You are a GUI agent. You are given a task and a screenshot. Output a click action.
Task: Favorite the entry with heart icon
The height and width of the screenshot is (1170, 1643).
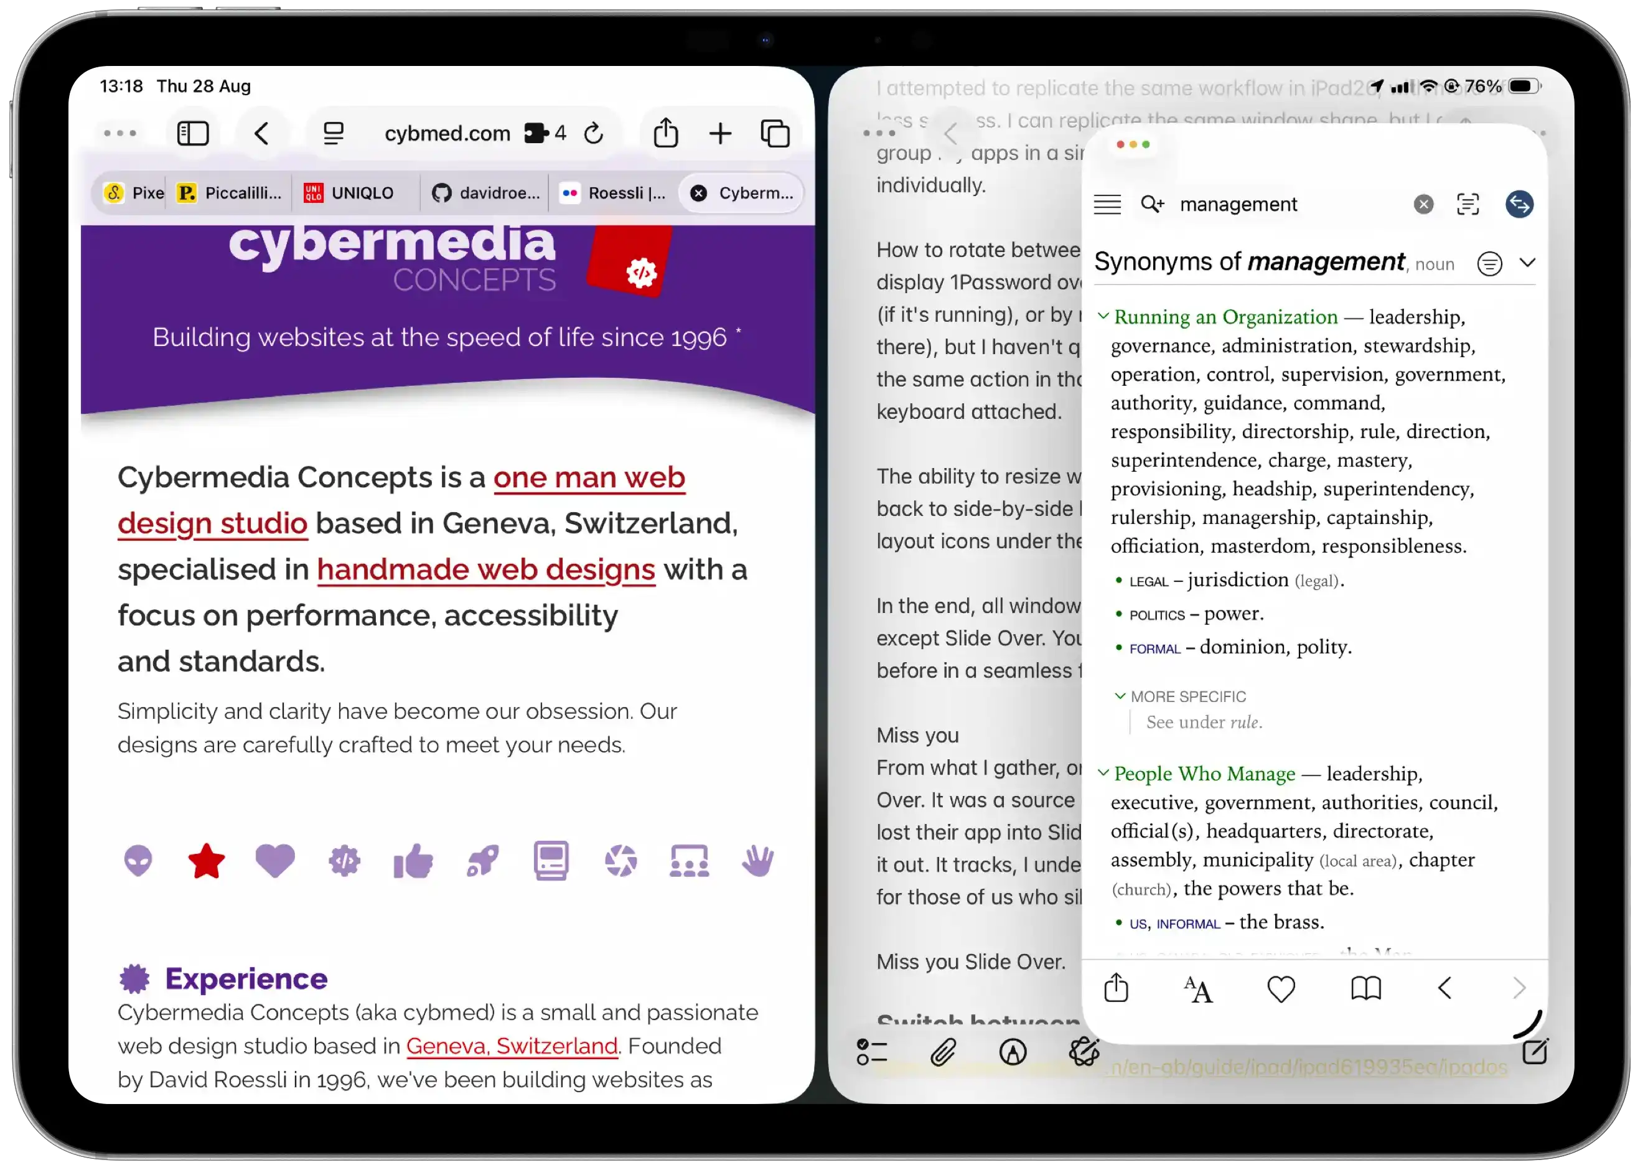(1281, 989)
